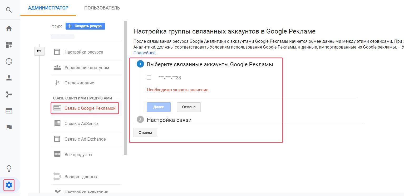Click the Отслеживание .js icon
Viewport: 404px width, 196px height.
tap(57, 83)
